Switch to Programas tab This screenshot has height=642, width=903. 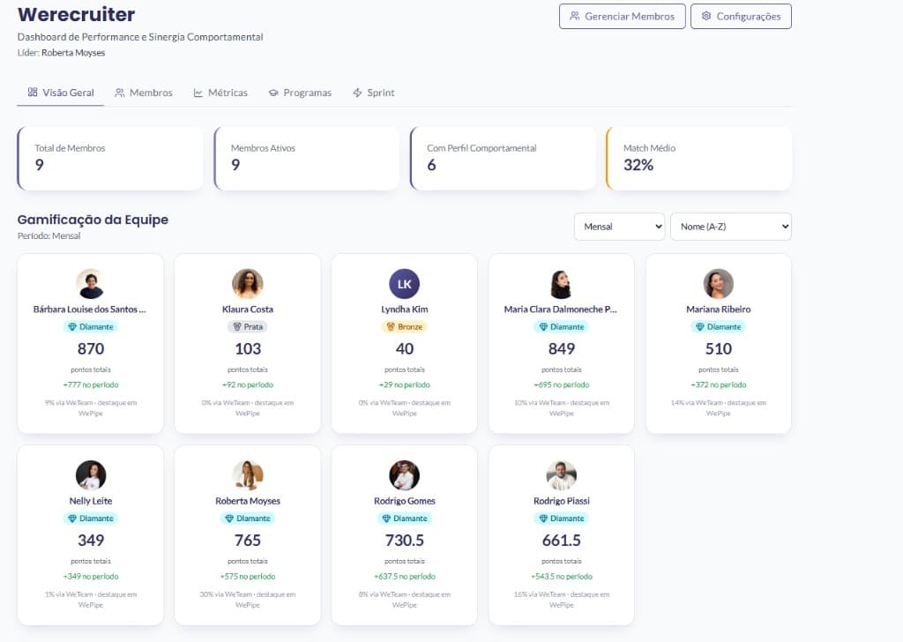click(x=300, y=93)
